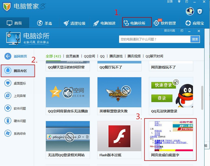Filter by QQ聊天时间
The height and width of the screenshot is (166, 210).
(x=154, y=56)
